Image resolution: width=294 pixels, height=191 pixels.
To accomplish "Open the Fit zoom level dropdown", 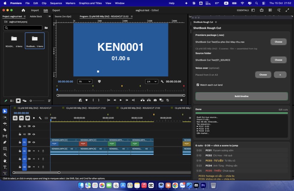I will pyautogui.click(x=85, y=81).
